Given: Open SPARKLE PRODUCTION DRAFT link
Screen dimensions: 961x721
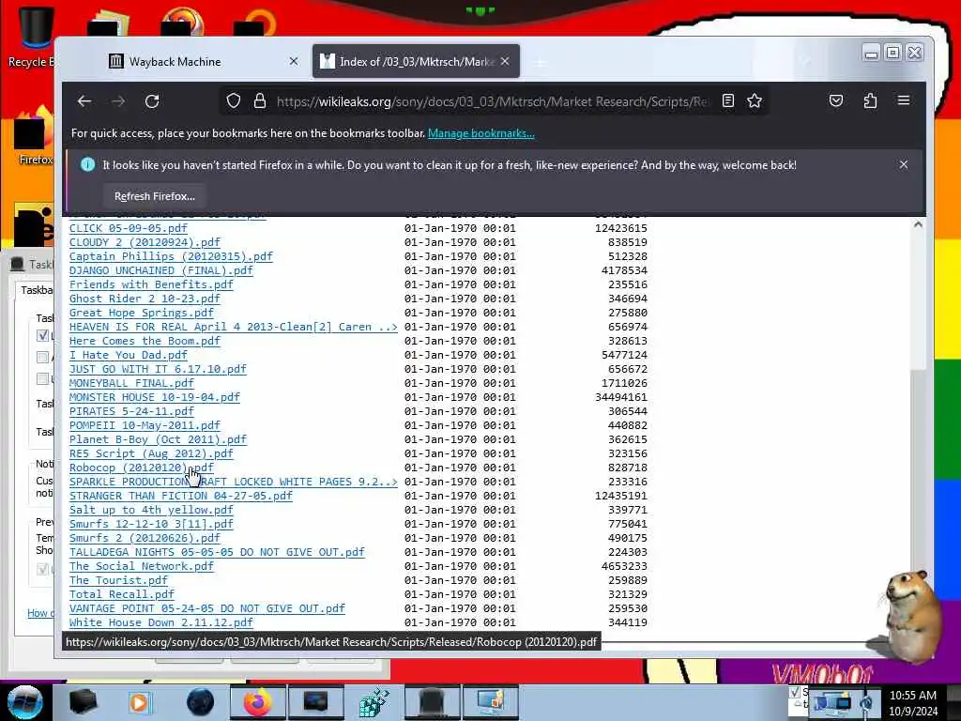Looking at the screenshot, I should pos(234,482).
